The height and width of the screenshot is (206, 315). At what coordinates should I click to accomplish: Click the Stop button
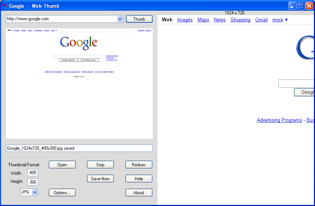coord(101,165)
